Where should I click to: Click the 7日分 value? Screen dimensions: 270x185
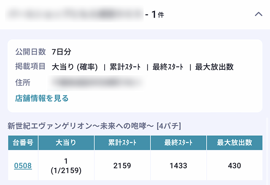pyautogui.click(x=61, y=52)
